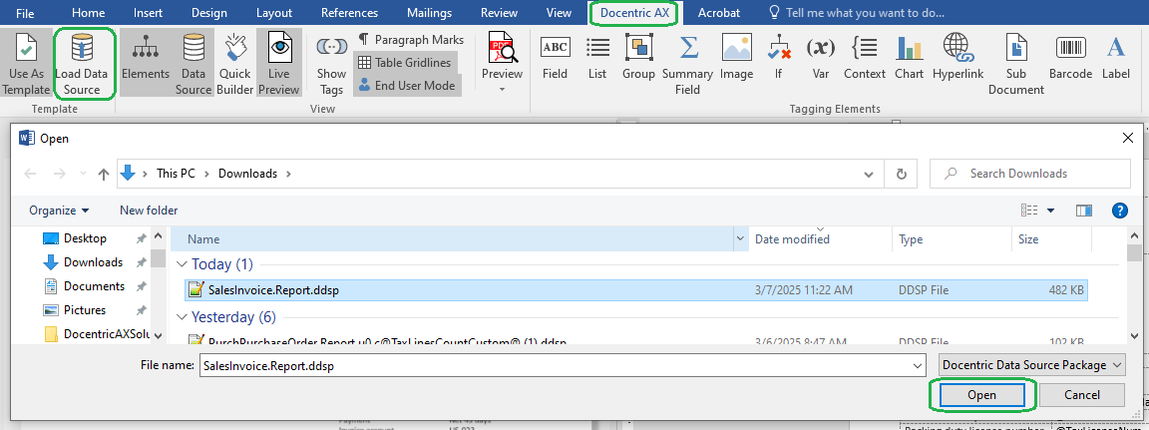The width and height of the screenshot is (1149, 430).
Task: Go up one folder level
Action: tap(104, 174)
